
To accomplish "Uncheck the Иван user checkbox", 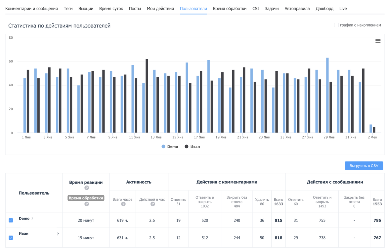I will pos(11,237).
